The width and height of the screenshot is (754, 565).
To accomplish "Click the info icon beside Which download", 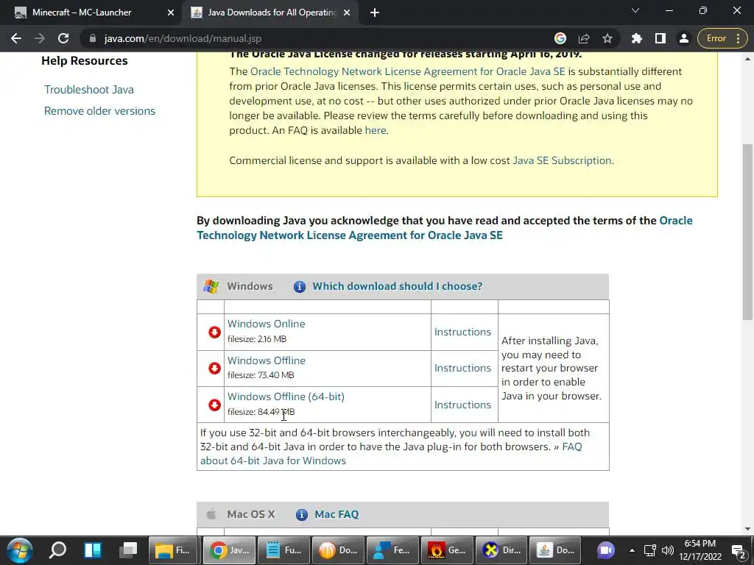I will 300,287.
